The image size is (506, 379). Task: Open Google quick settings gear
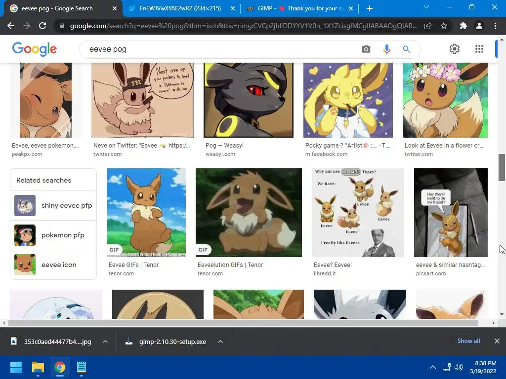click(x=455, y=49)
